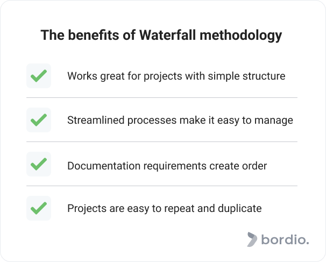Click the checkmark icon beside 'Projects are easy to repeat'

39,208
